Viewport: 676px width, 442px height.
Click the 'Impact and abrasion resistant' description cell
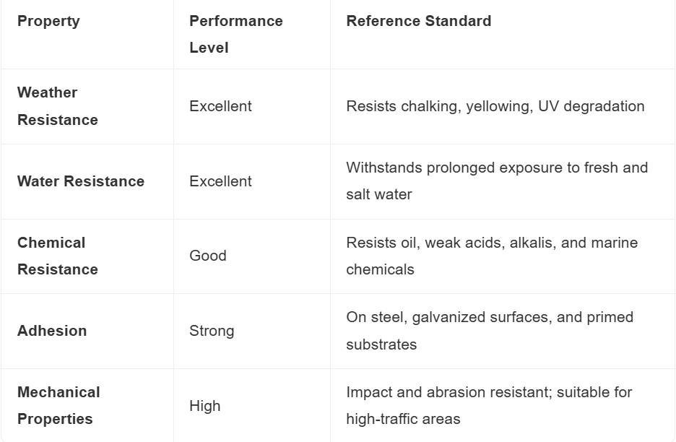pos(488,405)
